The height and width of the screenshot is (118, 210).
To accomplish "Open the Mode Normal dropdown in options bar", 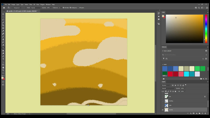I will click(x=36, y=8).
